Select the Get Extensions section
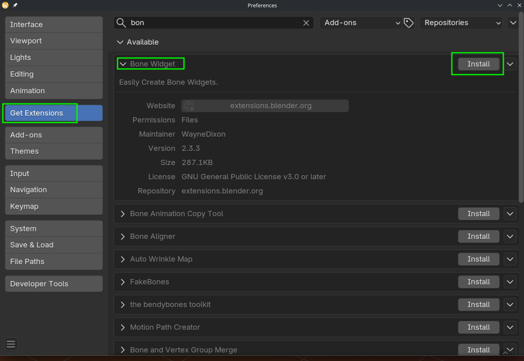 tap(54, 113)
